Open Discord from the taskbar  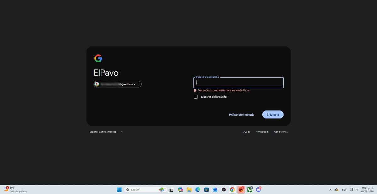point(259,190)
